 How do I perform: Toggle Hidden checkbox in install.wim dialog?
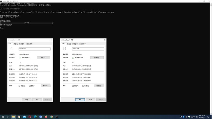(30, 86)
